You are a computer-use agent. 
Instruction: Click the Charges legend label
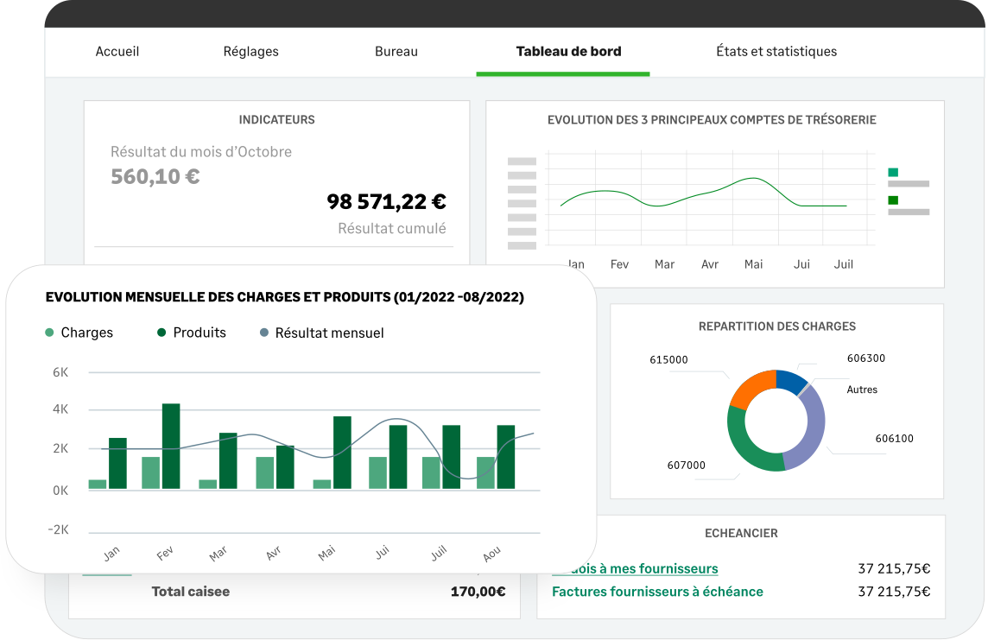click(x=87, y=333)
